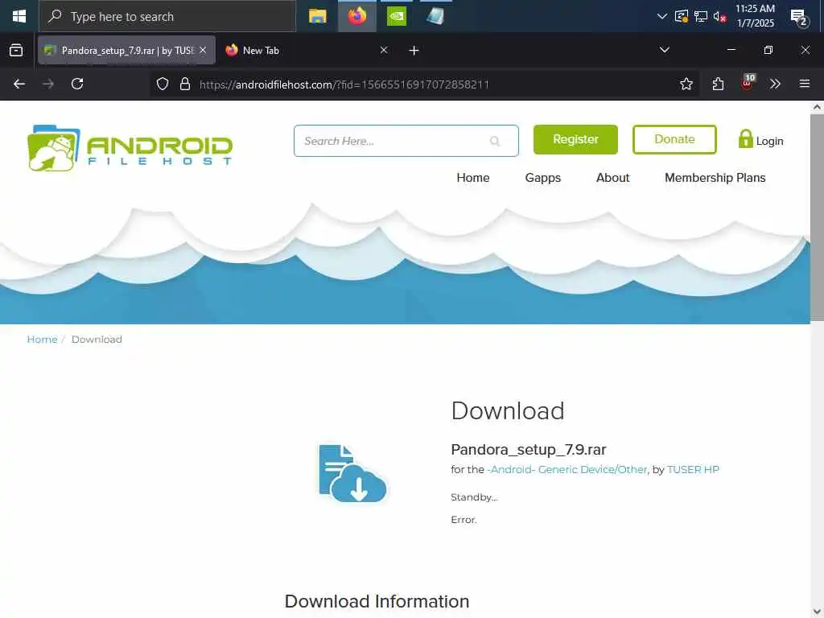Viewport: 824px width, 618px height.
Task: Go forward one page
Action: (48, 84)
